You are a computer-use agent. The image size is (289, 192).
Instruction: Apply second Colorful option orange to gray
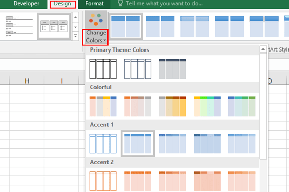(x=138, y=106)
